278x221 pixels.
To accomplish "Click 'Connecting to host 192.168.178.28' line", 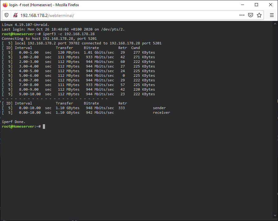I will tap(49, 39).
